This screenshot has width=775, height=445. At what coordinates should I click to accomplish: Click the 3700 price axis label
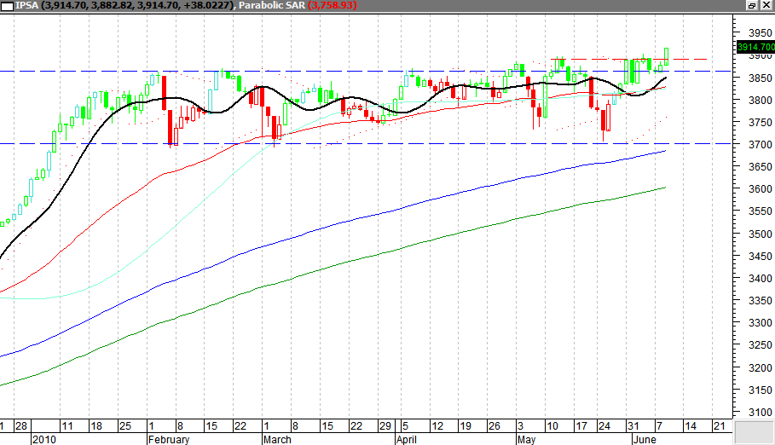point(760,145)
